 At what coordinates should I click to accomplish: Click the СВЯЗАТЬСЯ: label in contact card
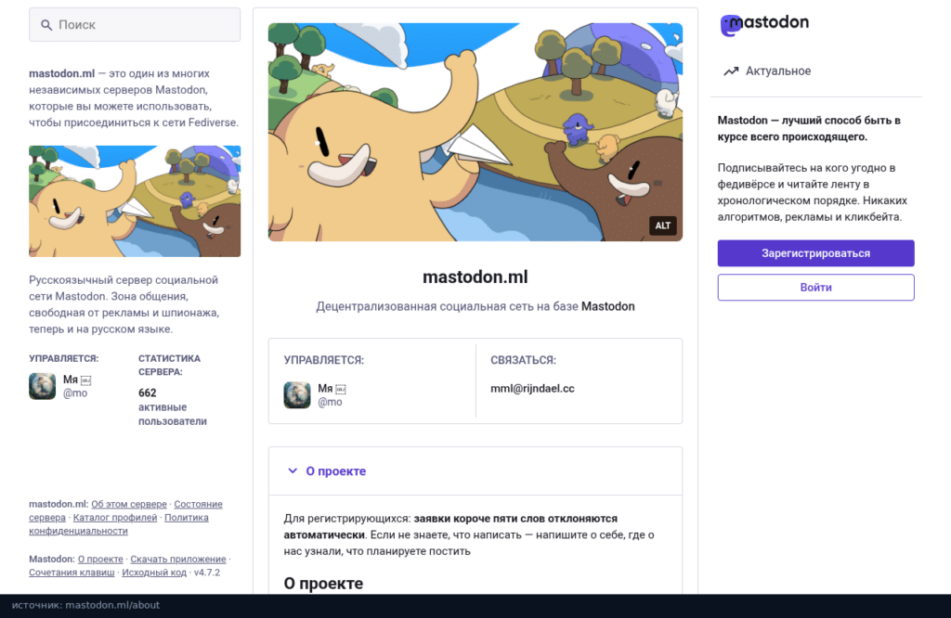click(x=523, y=360)
